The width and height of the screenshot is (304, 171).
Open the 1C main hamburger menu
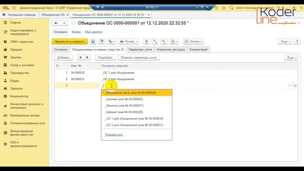coord(14,8)
